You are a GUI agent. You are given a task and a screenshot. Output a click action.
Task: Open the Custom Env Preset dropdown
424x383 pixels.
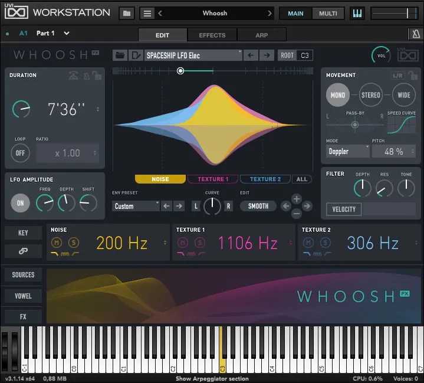[x=136, y=206]
